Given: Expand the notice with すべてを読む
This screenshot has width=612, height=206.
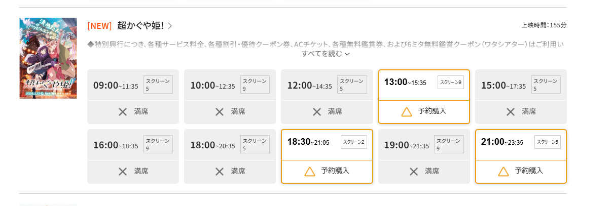Looking at the screenshot, I should pyautogui.click(x=326, y=54).
